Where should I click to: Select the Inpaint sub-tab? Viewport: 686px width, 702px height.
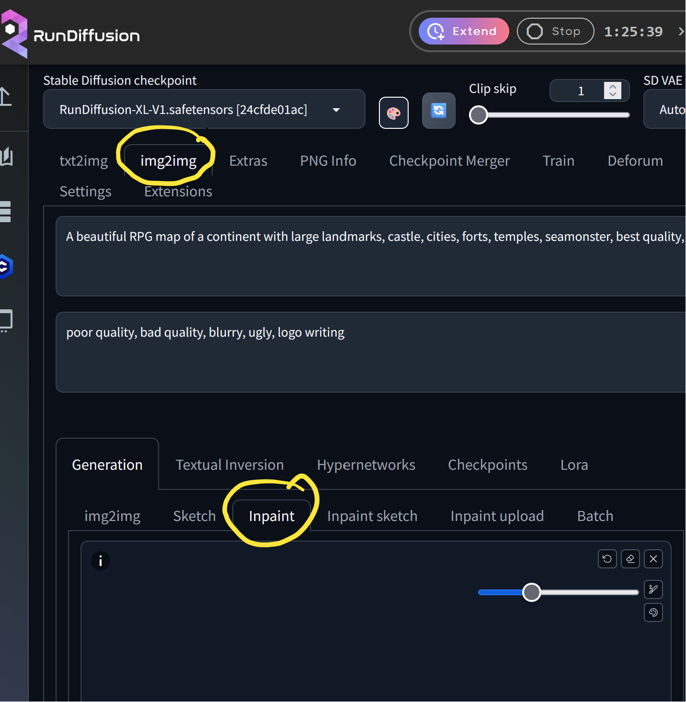[x=272, y=516]
